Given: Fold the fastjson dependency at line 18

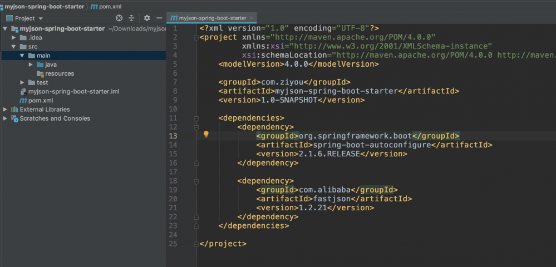Looking at the screenshot, I should pyautogui.click(x=196, y=181).
